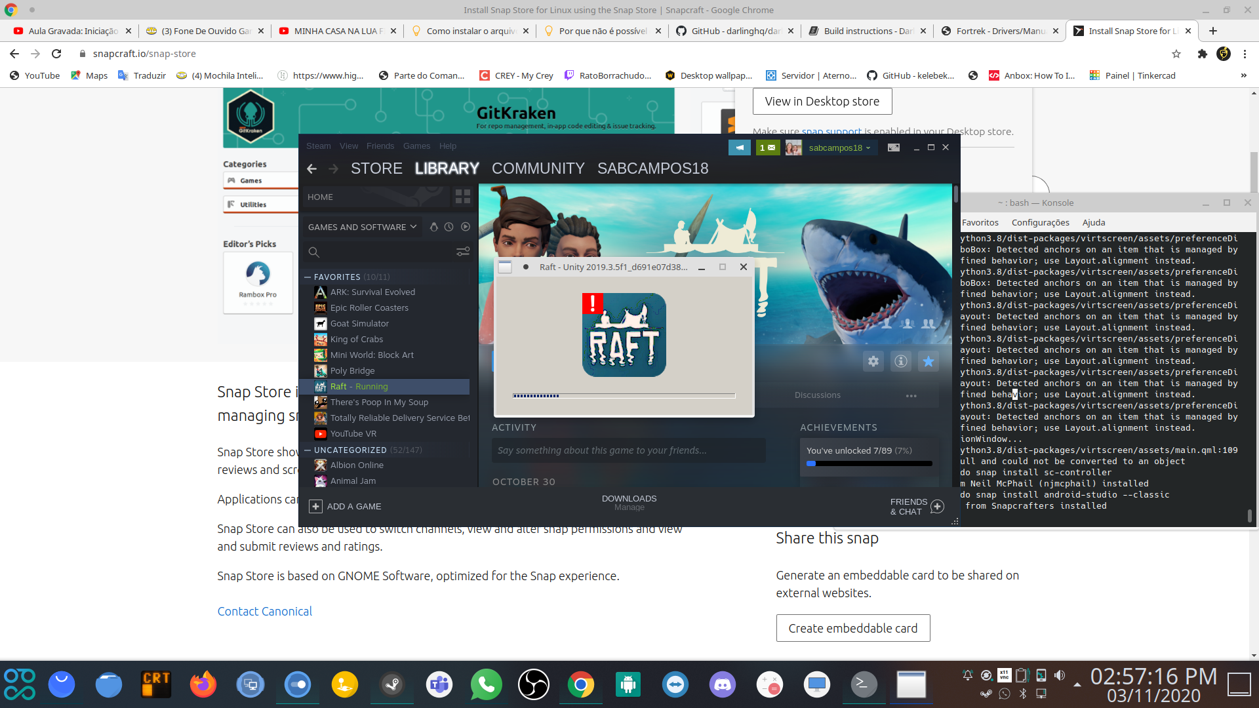The image size is (1259, 708).
Task: Filter library by Linux penguin icon
Action: click(433, 227)
